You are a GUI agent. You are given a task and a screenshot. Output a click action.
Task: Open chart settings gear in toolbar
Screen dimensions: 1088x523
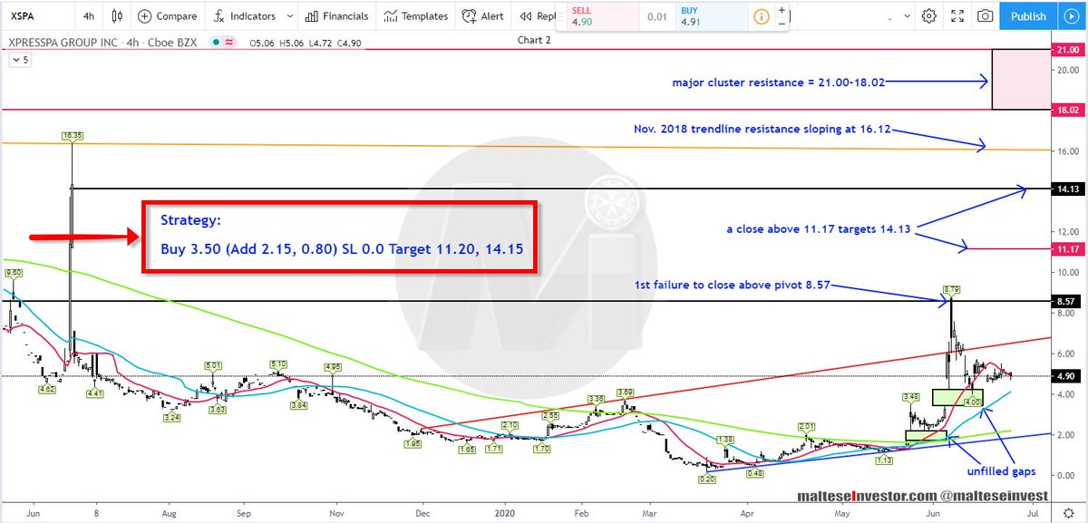[x=928, y=16]
